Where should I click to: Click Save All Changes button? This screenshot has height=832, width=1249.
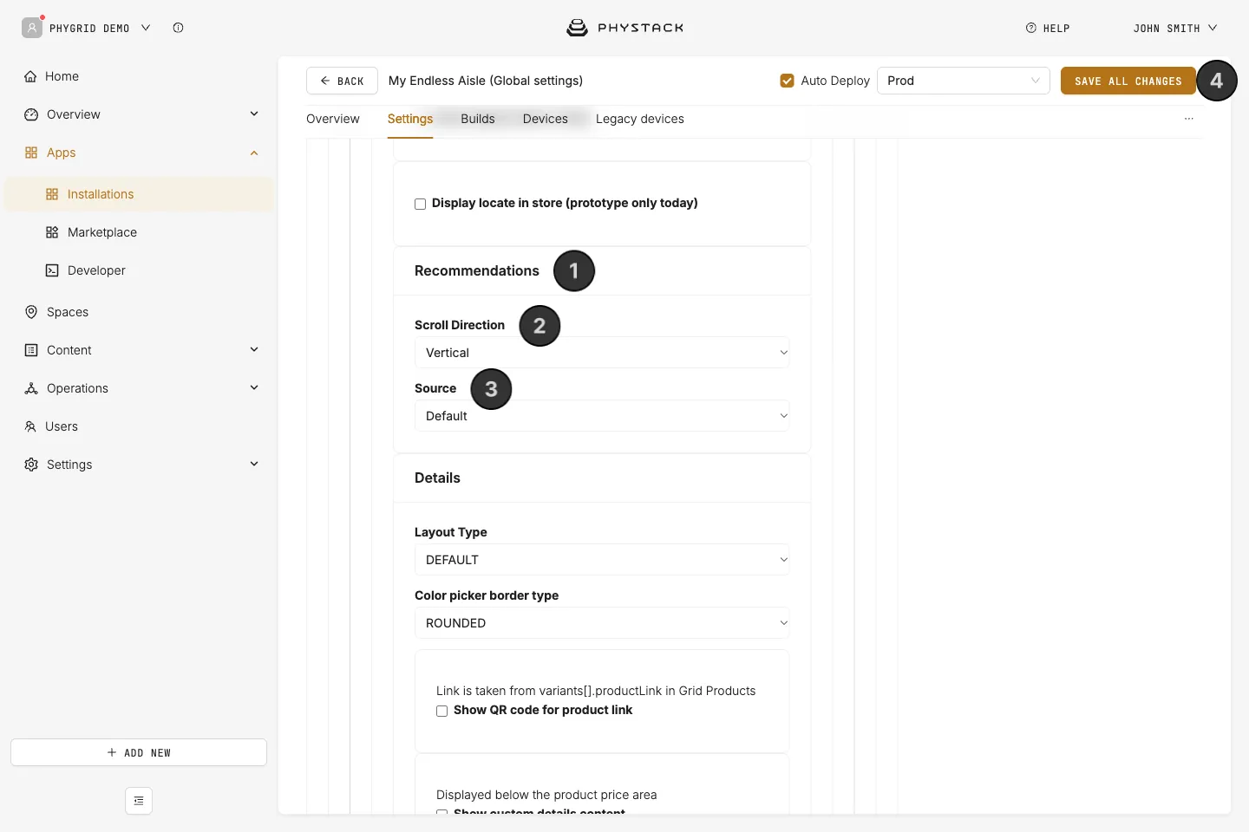(1128, 81)
